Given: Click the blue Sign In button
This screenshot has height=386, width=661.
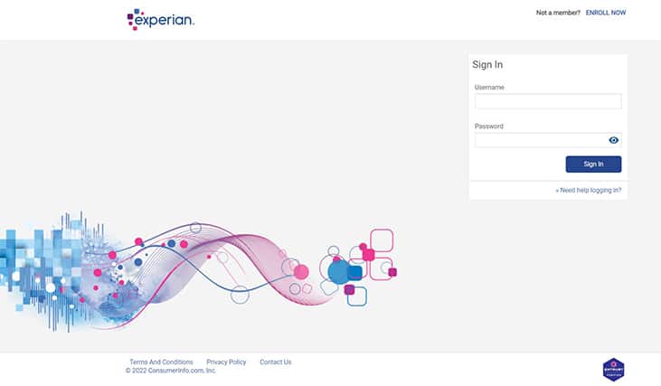Looking at the screenshot, I should point(593,165).
